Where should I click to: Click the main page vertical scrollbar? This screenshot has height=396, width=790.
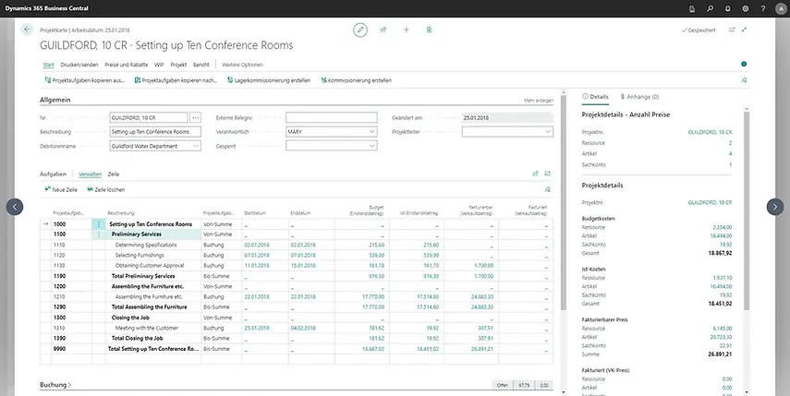tap(564, 201)
